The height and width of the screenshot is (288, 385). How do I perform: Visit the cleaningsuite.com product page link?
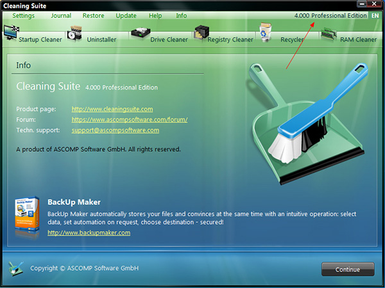coord(112,109)
